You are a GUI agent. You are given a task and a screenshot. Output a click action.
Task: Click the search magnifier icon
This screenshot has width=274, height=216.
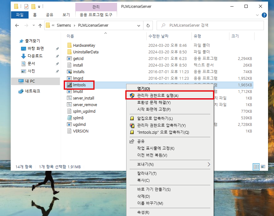pos(163,25)
